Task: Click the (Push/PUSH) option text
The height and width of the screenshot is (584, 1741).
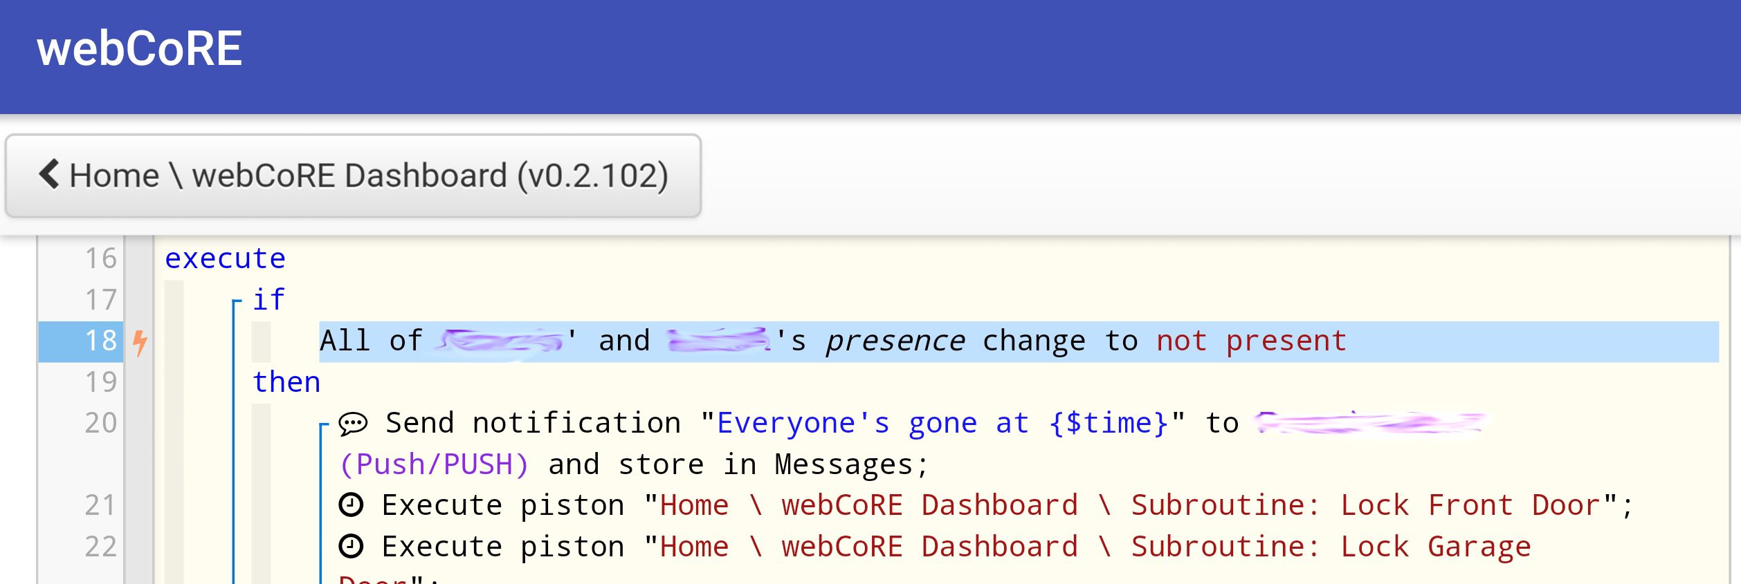Action: point(434,464)
